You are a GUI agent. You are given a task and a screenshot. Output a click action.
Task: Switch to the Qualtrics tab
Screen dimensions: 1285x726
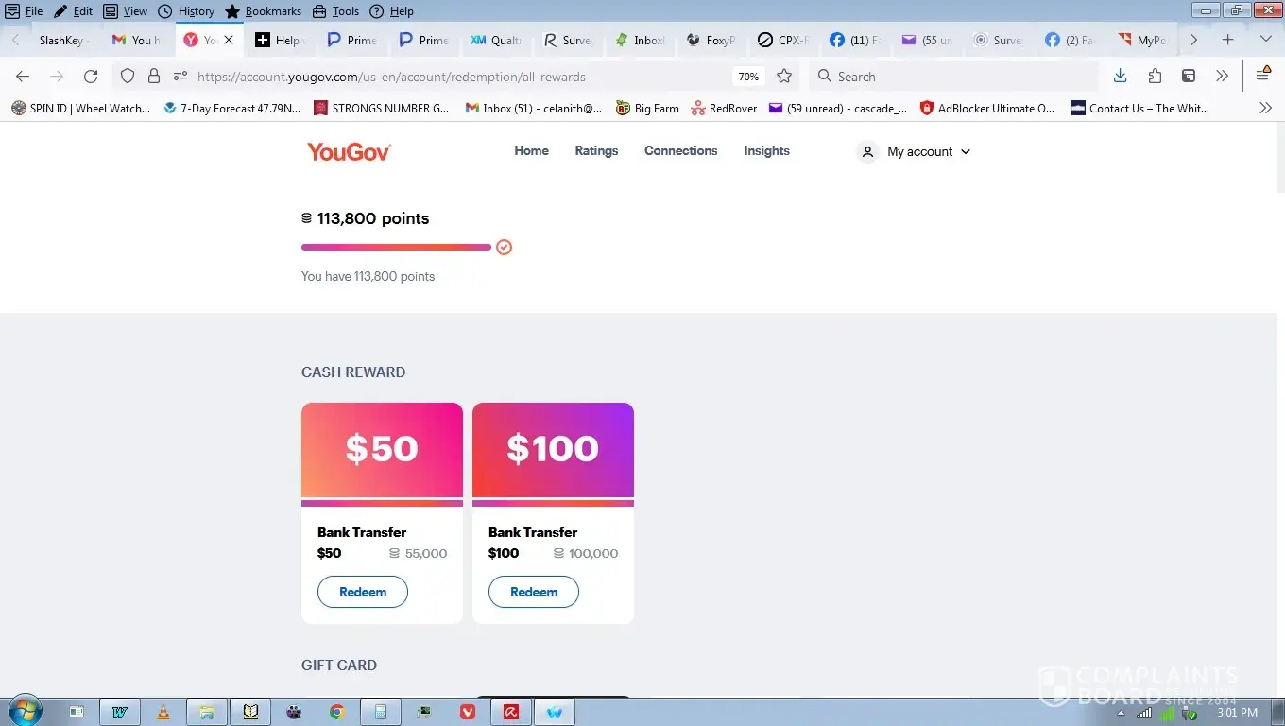click(x=497, y=40)
